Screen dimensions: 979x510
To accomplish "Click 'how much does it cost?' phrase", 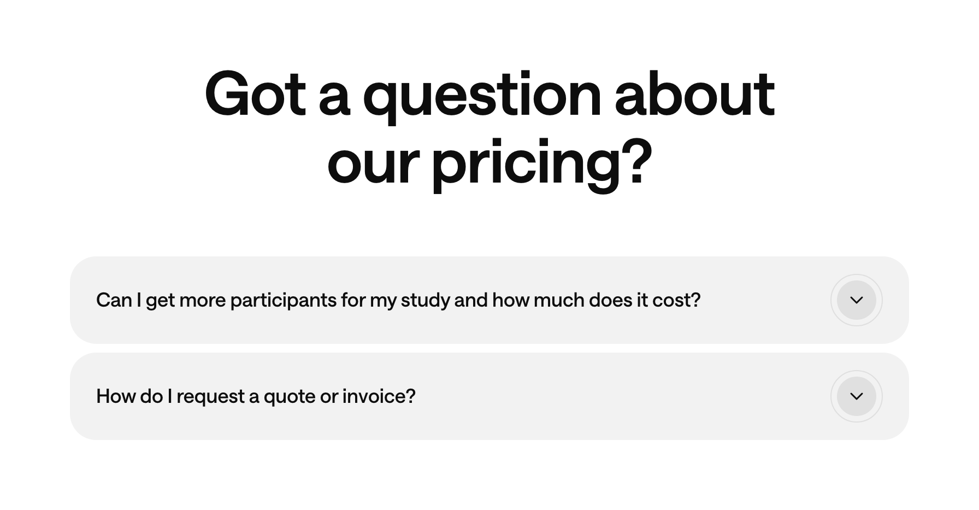I will [x=596, y=300].
